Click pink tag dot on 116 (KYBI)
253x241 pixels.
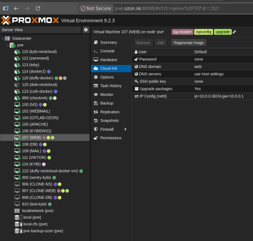coord(44,164)
